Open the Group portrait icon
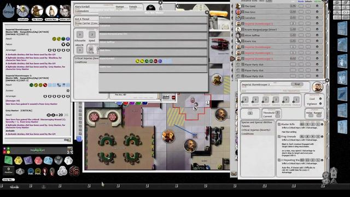 [9, 11]
